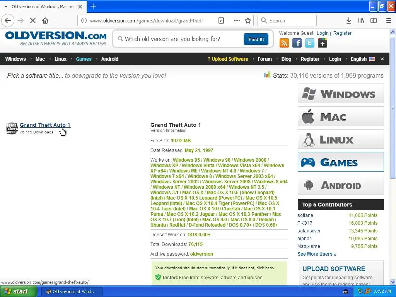Screen dimensions: 396x297
Task: Open the Mac sidebar category banner
Action: pyautogui.click(x=341, y=116)
